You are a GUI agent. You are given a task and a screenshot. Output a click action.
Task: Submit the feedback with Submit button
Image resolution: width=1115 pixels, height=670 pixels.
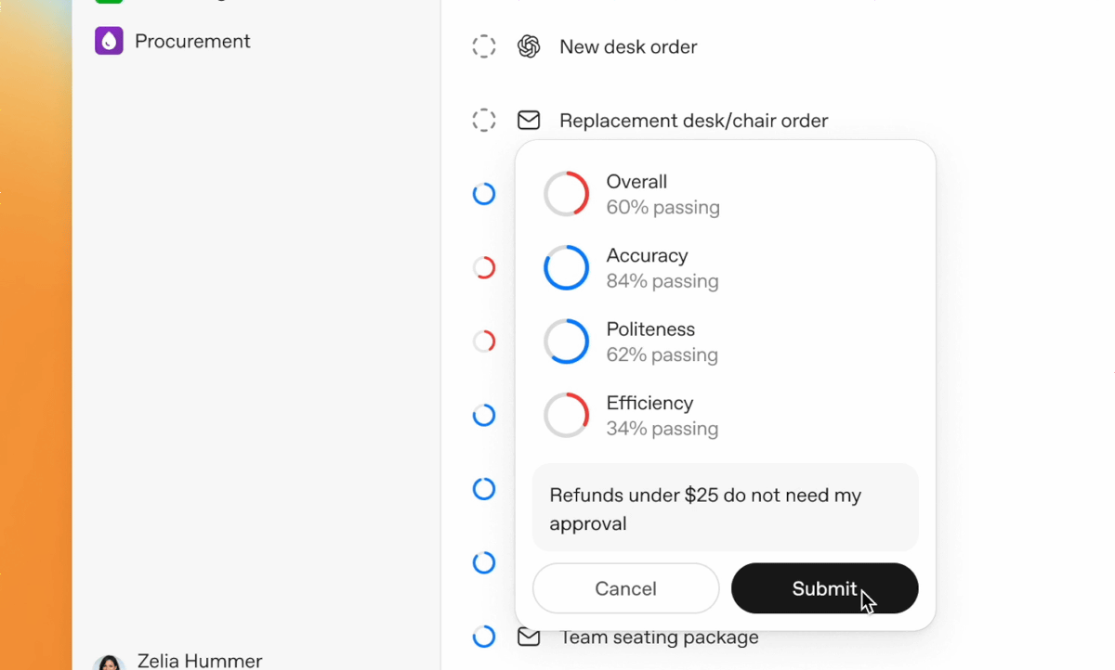(824, 588)
